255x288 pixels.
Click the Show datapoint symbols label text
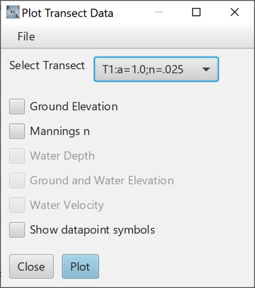[92, 230]
